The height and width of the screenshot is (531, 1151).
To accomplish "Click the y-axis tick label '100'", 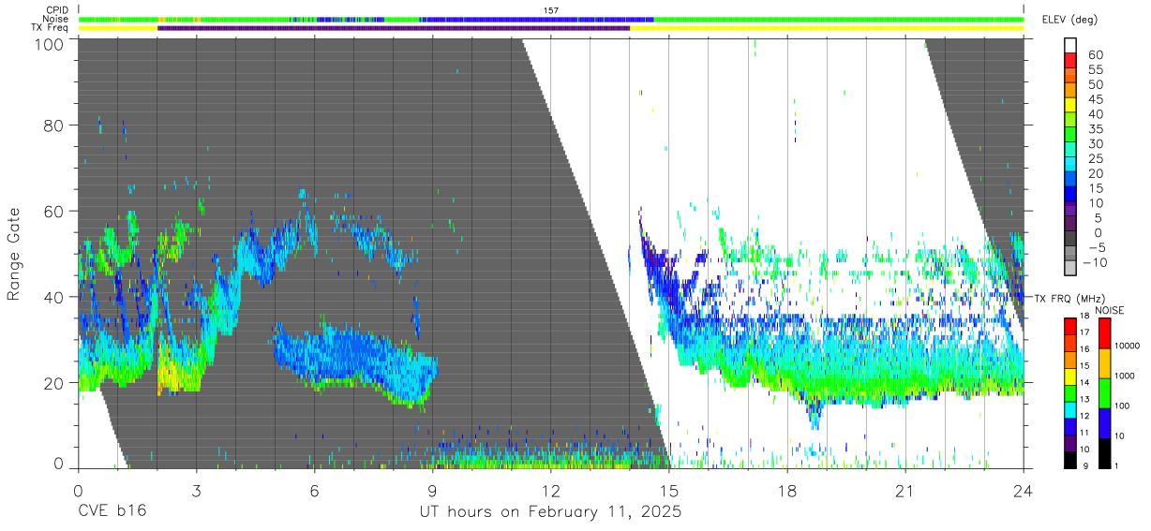I will point(49,44).
